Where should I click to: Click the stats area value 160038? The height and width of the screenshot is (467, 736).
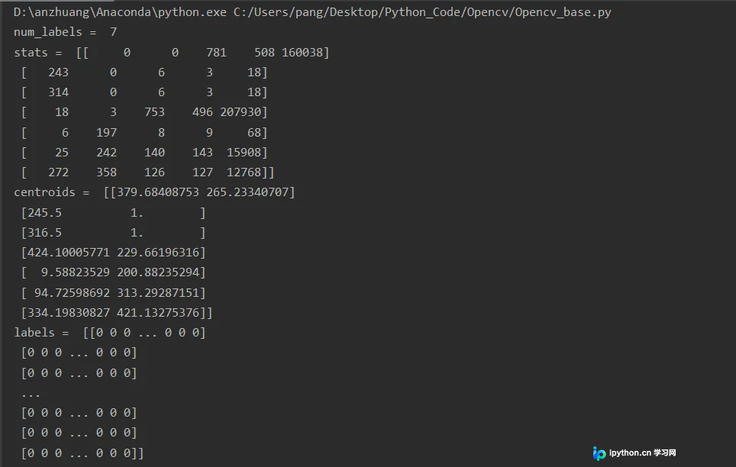click(302, 53)
